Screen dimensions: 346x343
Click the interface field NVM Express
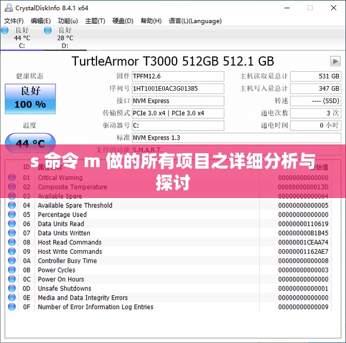tap(178, 101)
